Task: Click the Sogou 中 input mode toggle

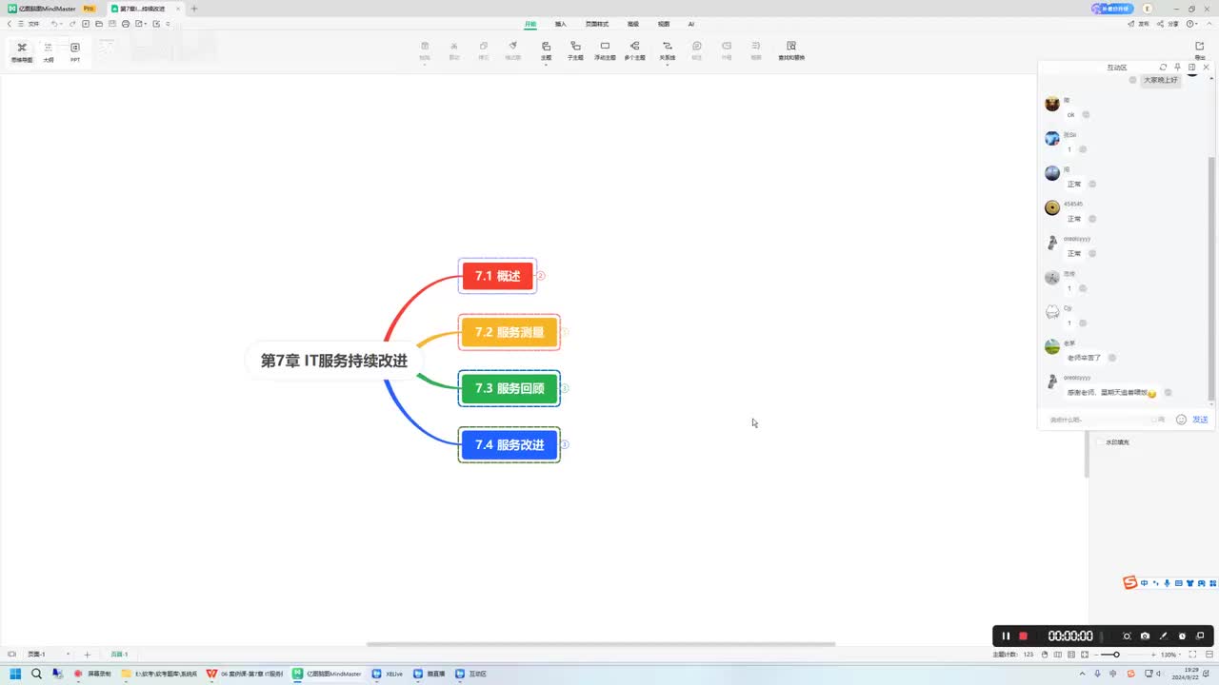Action: click(1144, 583)
